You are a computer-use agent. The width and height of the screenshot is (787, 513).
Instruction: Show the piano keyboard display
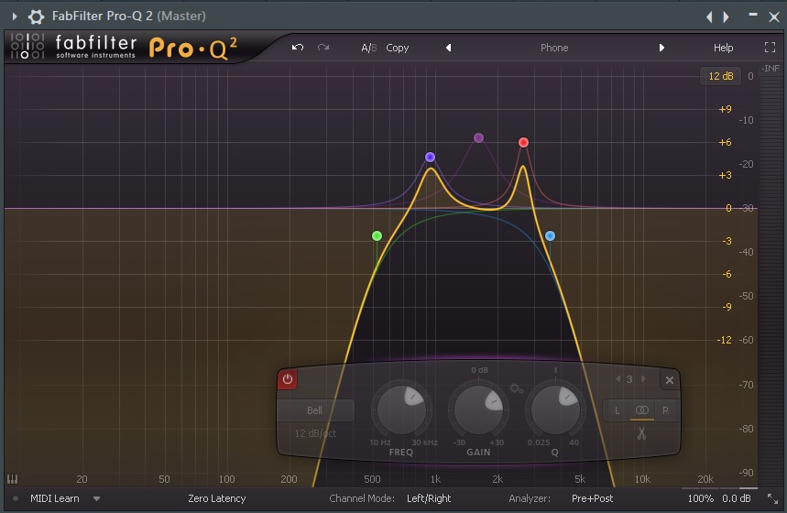[x=13, y=479]
